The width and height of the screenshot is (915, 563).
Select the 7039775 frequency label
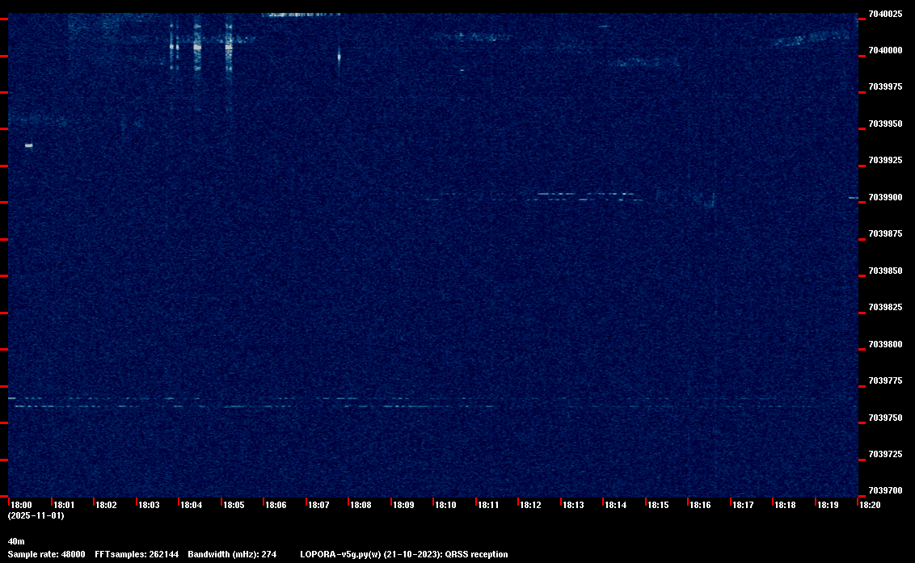885,381
